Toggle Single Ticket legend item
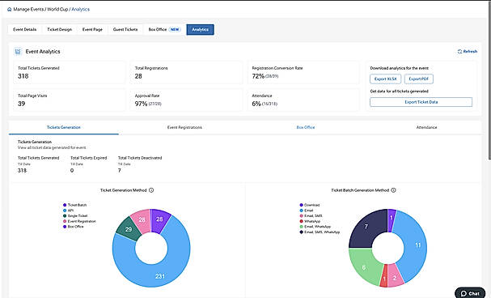 point(75,216)
